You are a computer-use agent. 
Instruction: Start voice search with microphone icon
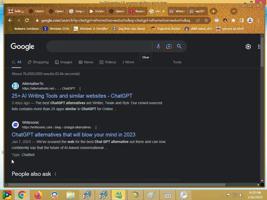[158, 46]
